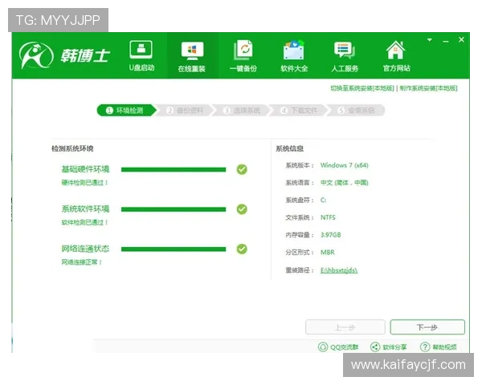Image resolution: width=482 pixels, height=385 pixels.
Task: Select step 4 下载文件
Action: 299,111
